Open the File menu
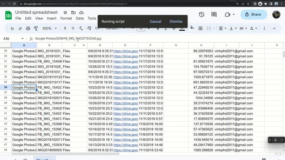 [x=18, y=18]
